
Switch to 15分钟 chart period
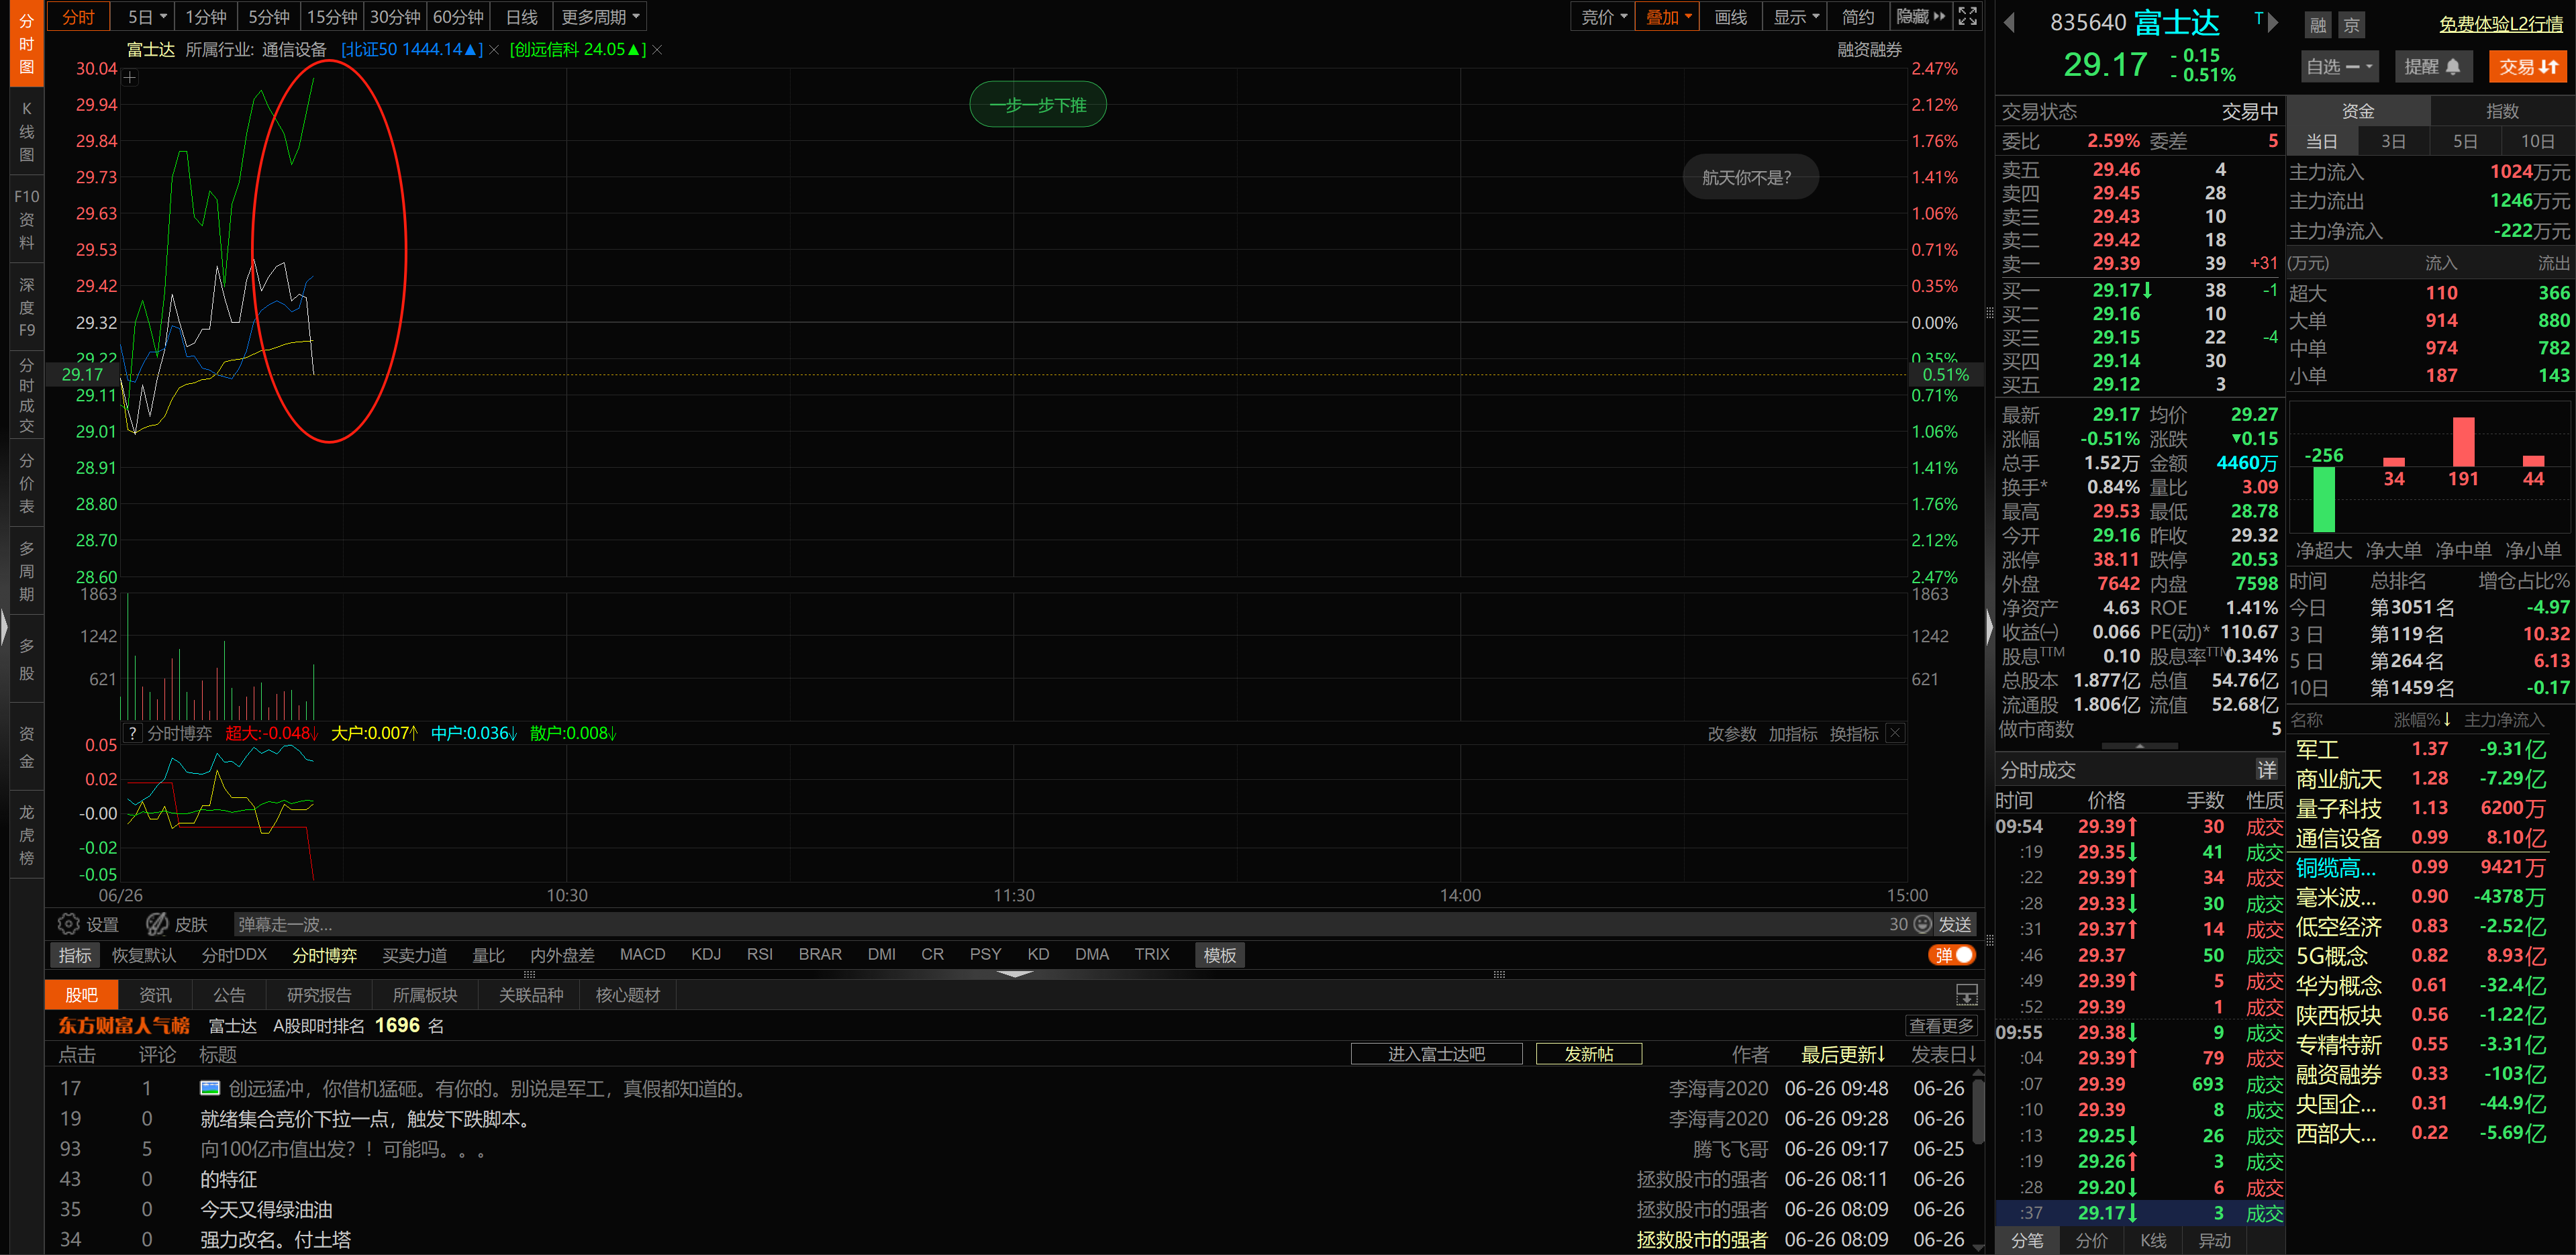click(x=332, y=17)
